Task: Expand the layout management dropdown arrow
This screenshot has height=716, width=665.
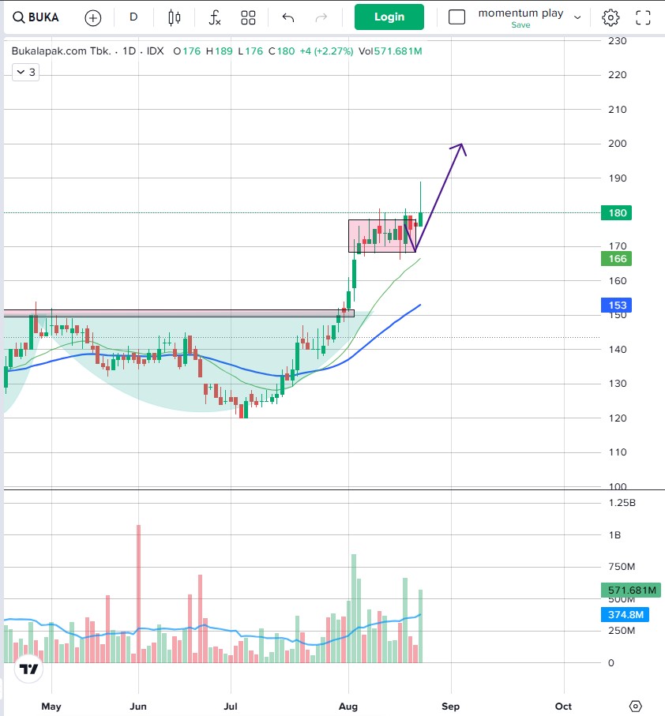Action: (577, 17)
